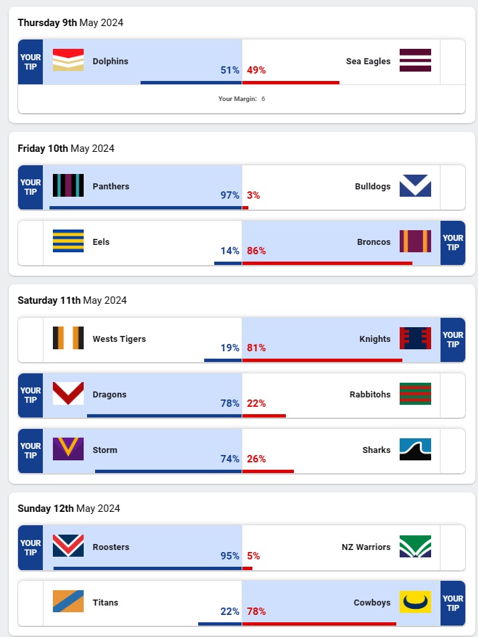
Task: Click the Storm team logo
Action: point(68,449)
